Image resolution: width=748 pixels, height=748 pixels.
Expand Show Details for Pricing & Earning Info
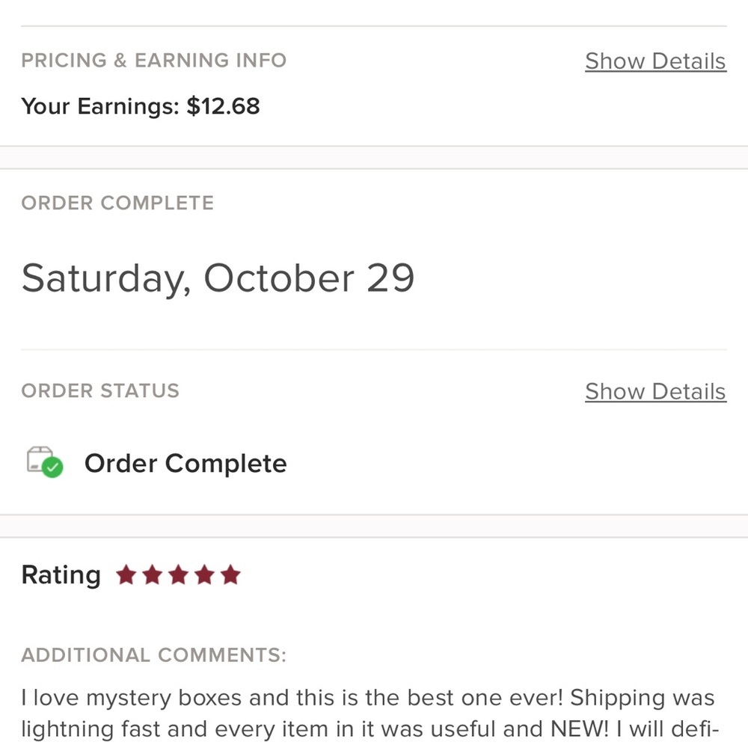[x=655, y=61]
